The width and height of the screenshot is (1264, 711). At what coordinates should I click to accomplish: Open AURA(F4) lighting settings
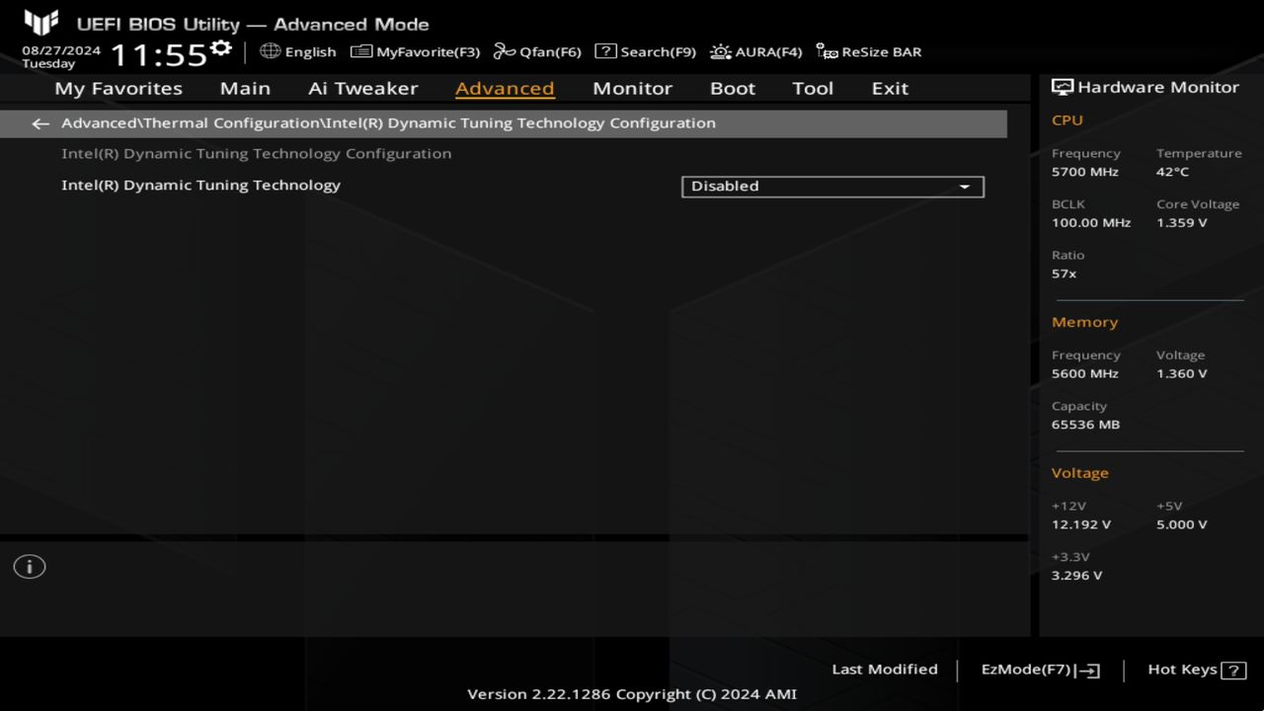(755, 51)
